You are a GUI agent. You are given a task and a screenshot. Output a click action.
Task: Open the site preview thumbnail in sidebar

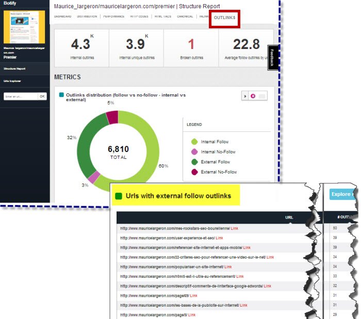tap(24, 27)
